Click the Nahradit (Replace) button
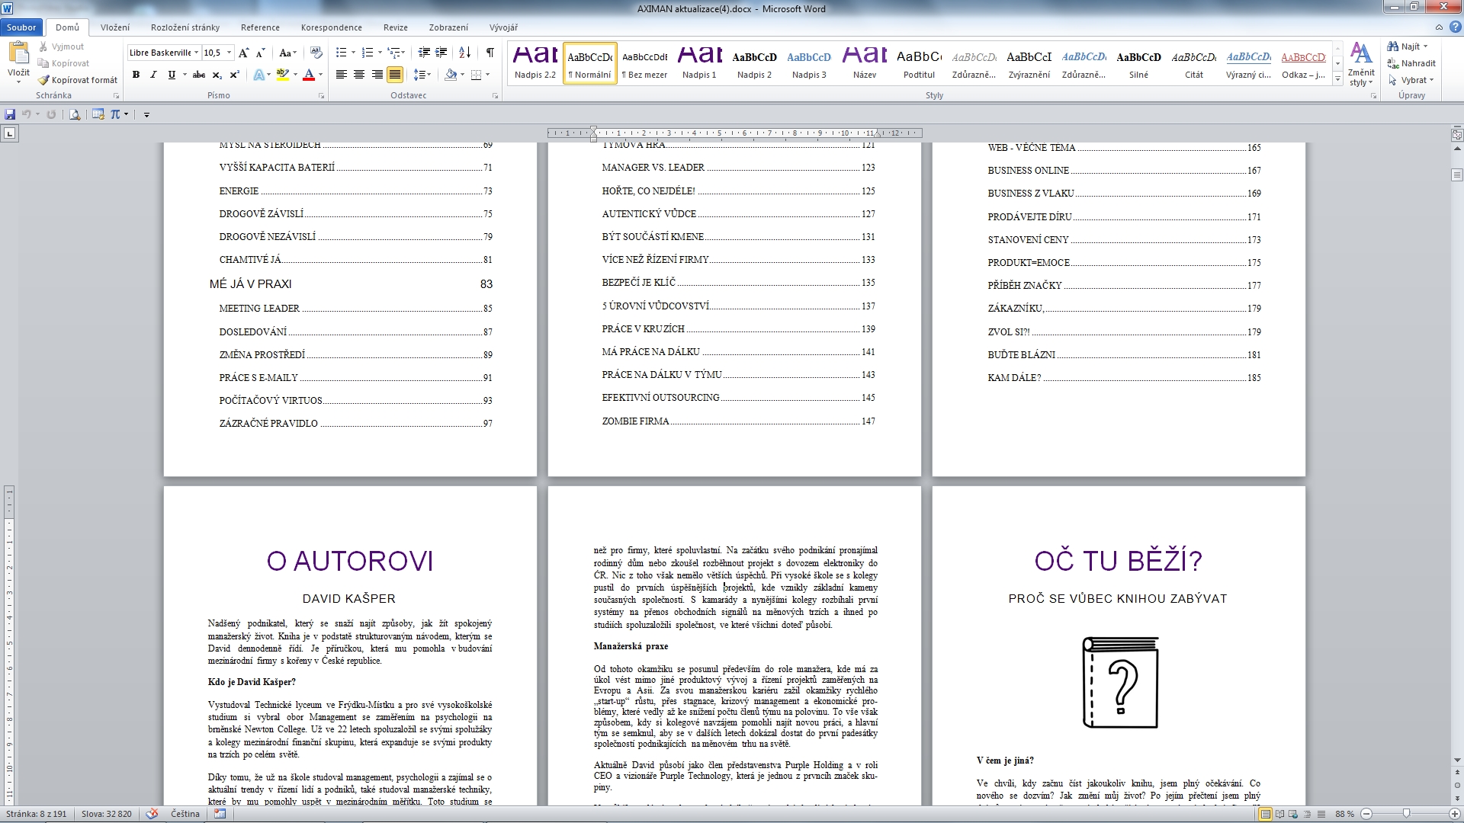1464x823 pixels. point(1411,63)
